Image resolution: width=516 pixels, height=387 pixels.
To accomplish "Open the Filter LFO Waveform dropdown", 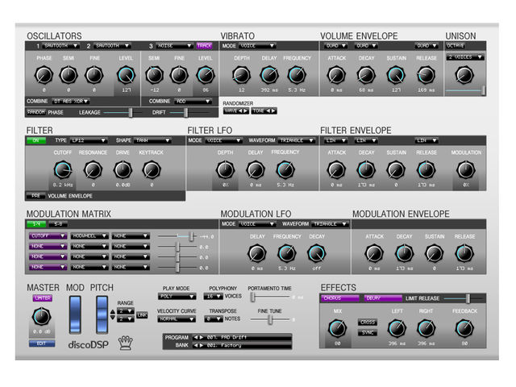I will (x=298, y=140).
